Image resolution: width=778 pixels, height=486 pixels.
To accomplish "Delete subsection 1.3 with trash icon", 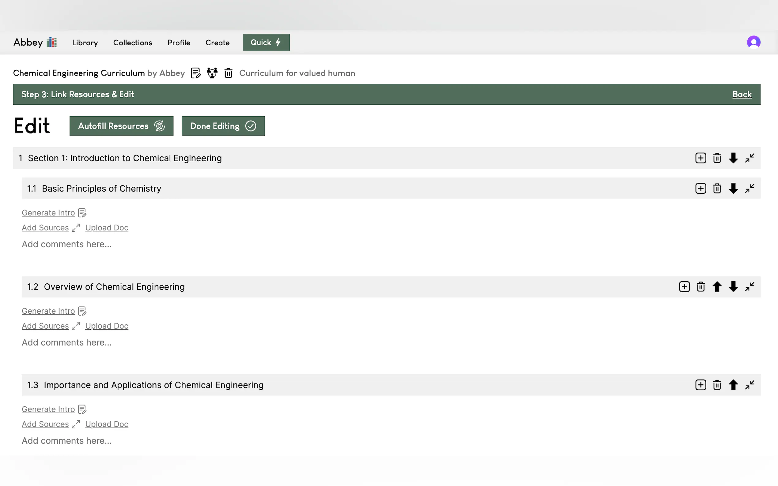I will tap(717, 385).
